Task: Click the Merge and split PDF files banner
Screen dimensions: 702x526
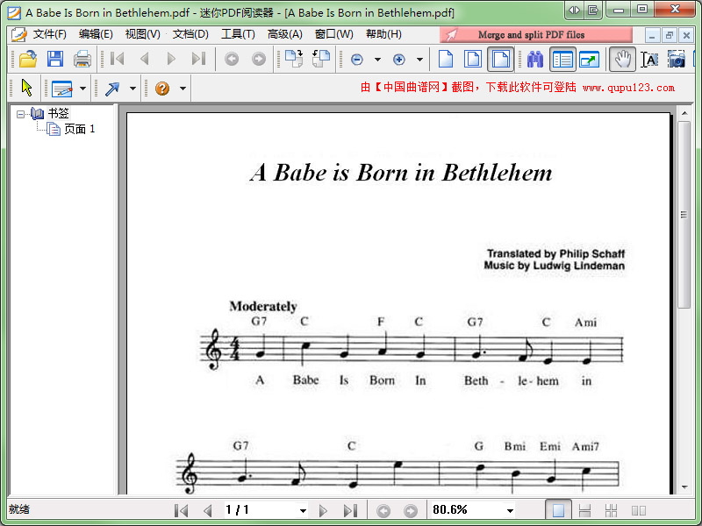Action: (x=531, y=35)
